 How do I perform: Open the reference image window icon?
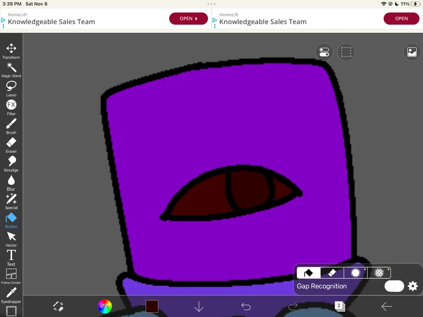412,52
